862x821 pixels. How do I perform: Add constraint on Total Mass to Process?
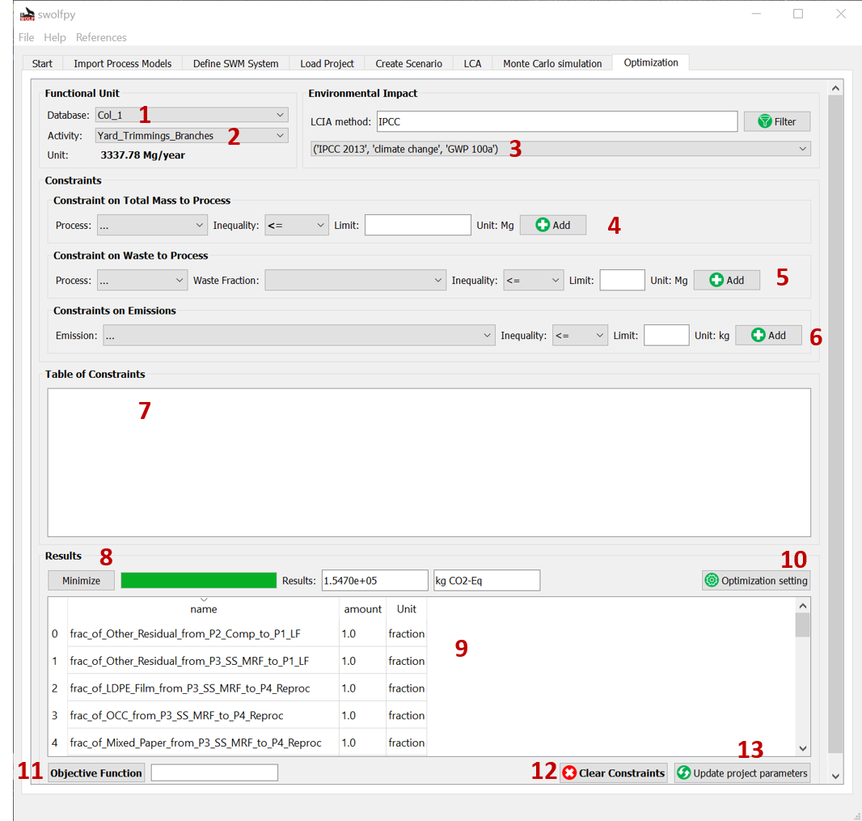click(552, 226)
